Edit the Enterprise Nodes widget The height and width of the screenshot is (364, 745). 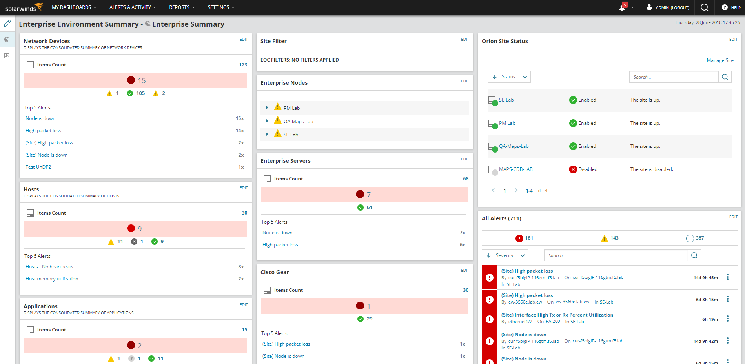point(465,81)
